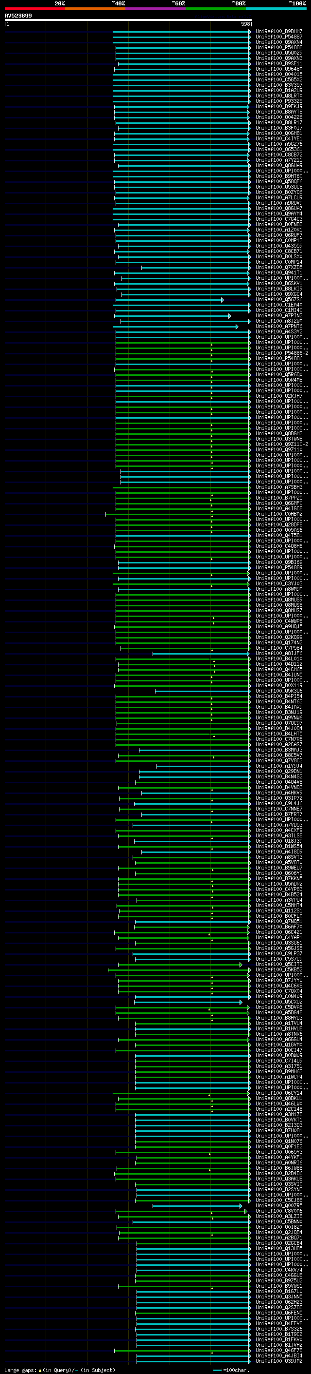
Task: Select hit UniRef100_A7PIN2
Action: pyautogui.click(x=279, y=315)
